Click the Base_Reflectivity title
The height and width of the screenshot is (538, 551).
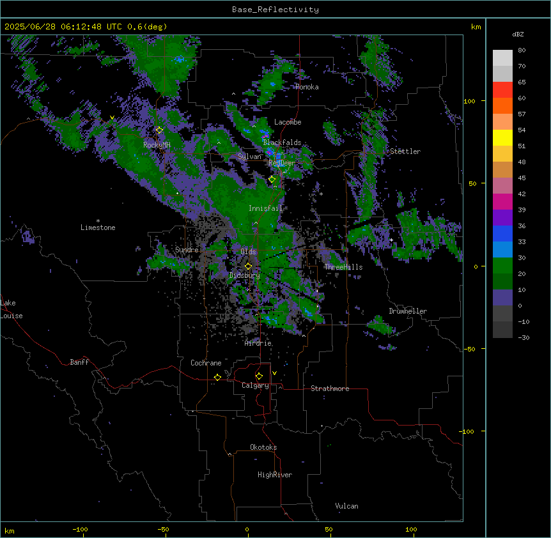coord(275,10)
